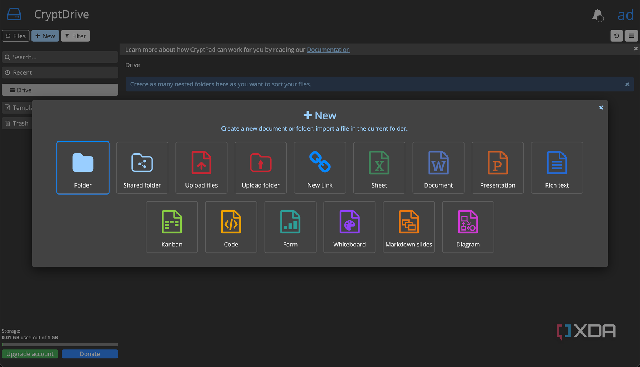Select the Markdown slides option
The width and height of the screenshot is (640, 367).
click(x=409, y=227)
